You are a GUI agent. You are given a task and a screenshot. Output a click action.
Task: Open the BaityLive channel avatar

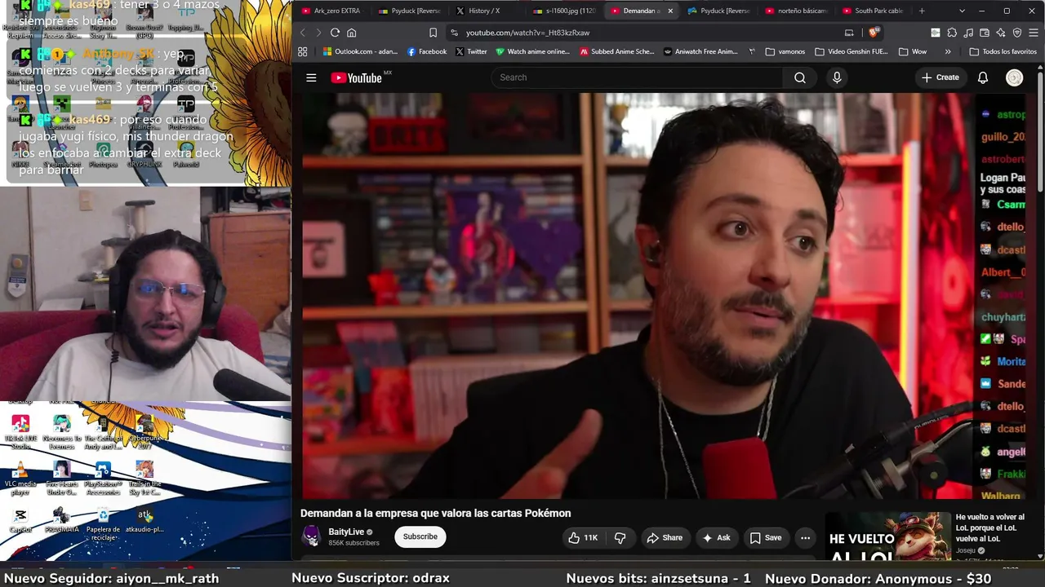coord(311,536)
